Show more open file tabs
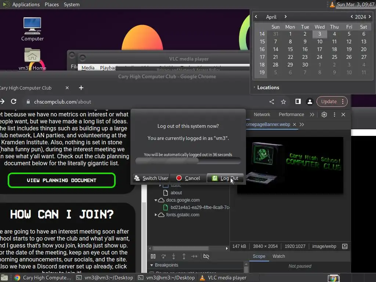The height and width of the screenshot is (282, 376). (302, 124)
